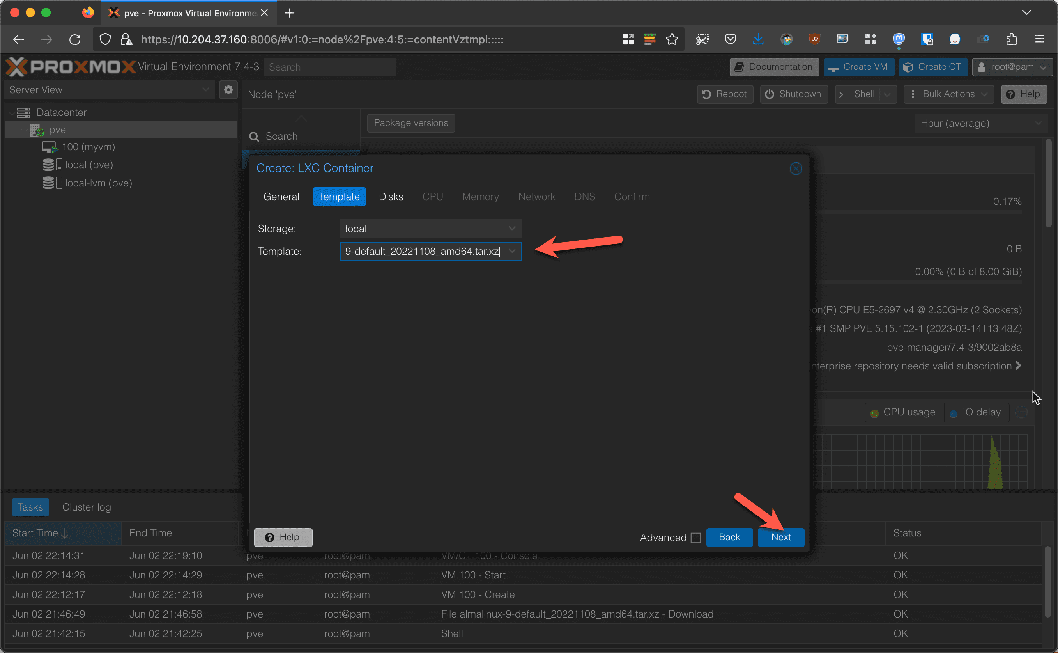Click Next in the wizard
Viewport: 1058px width, 653px height.
(780, 537)
